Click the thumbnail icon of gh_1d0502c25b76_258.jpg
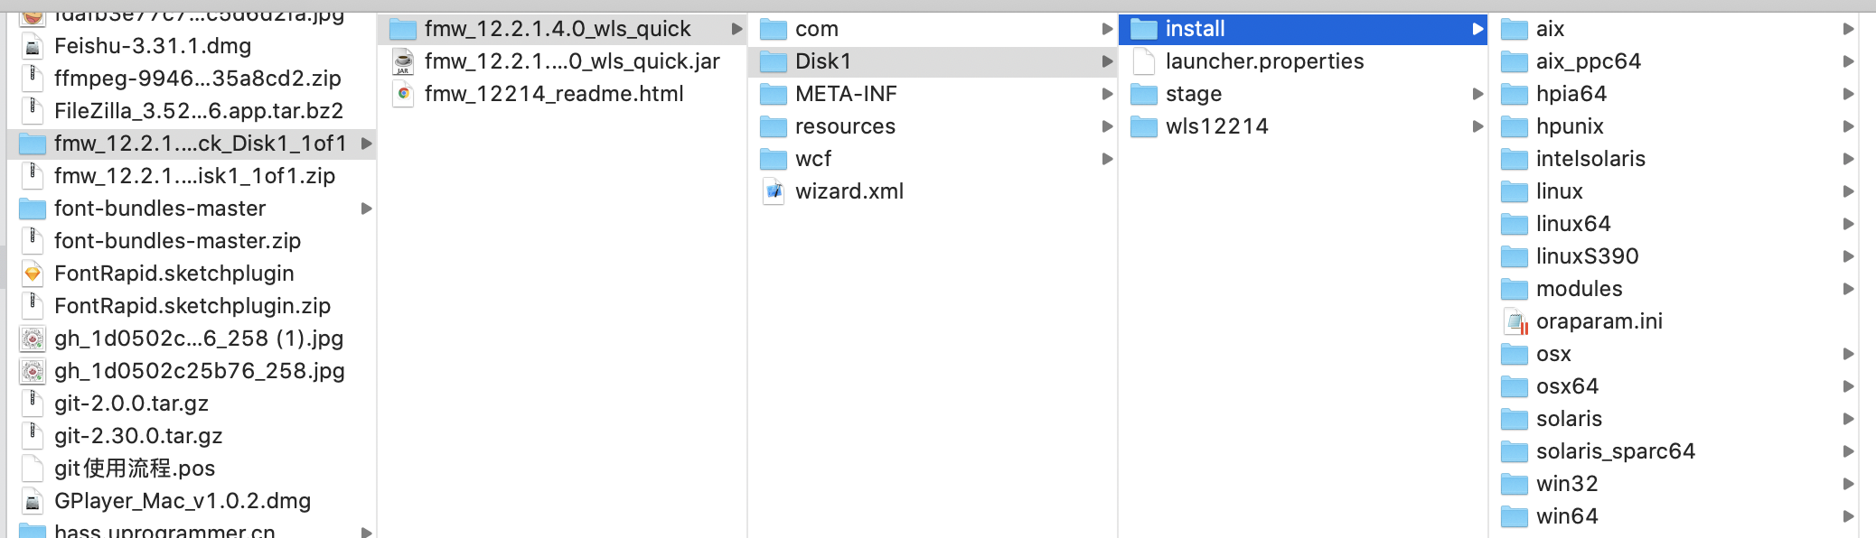 [33, 371]
